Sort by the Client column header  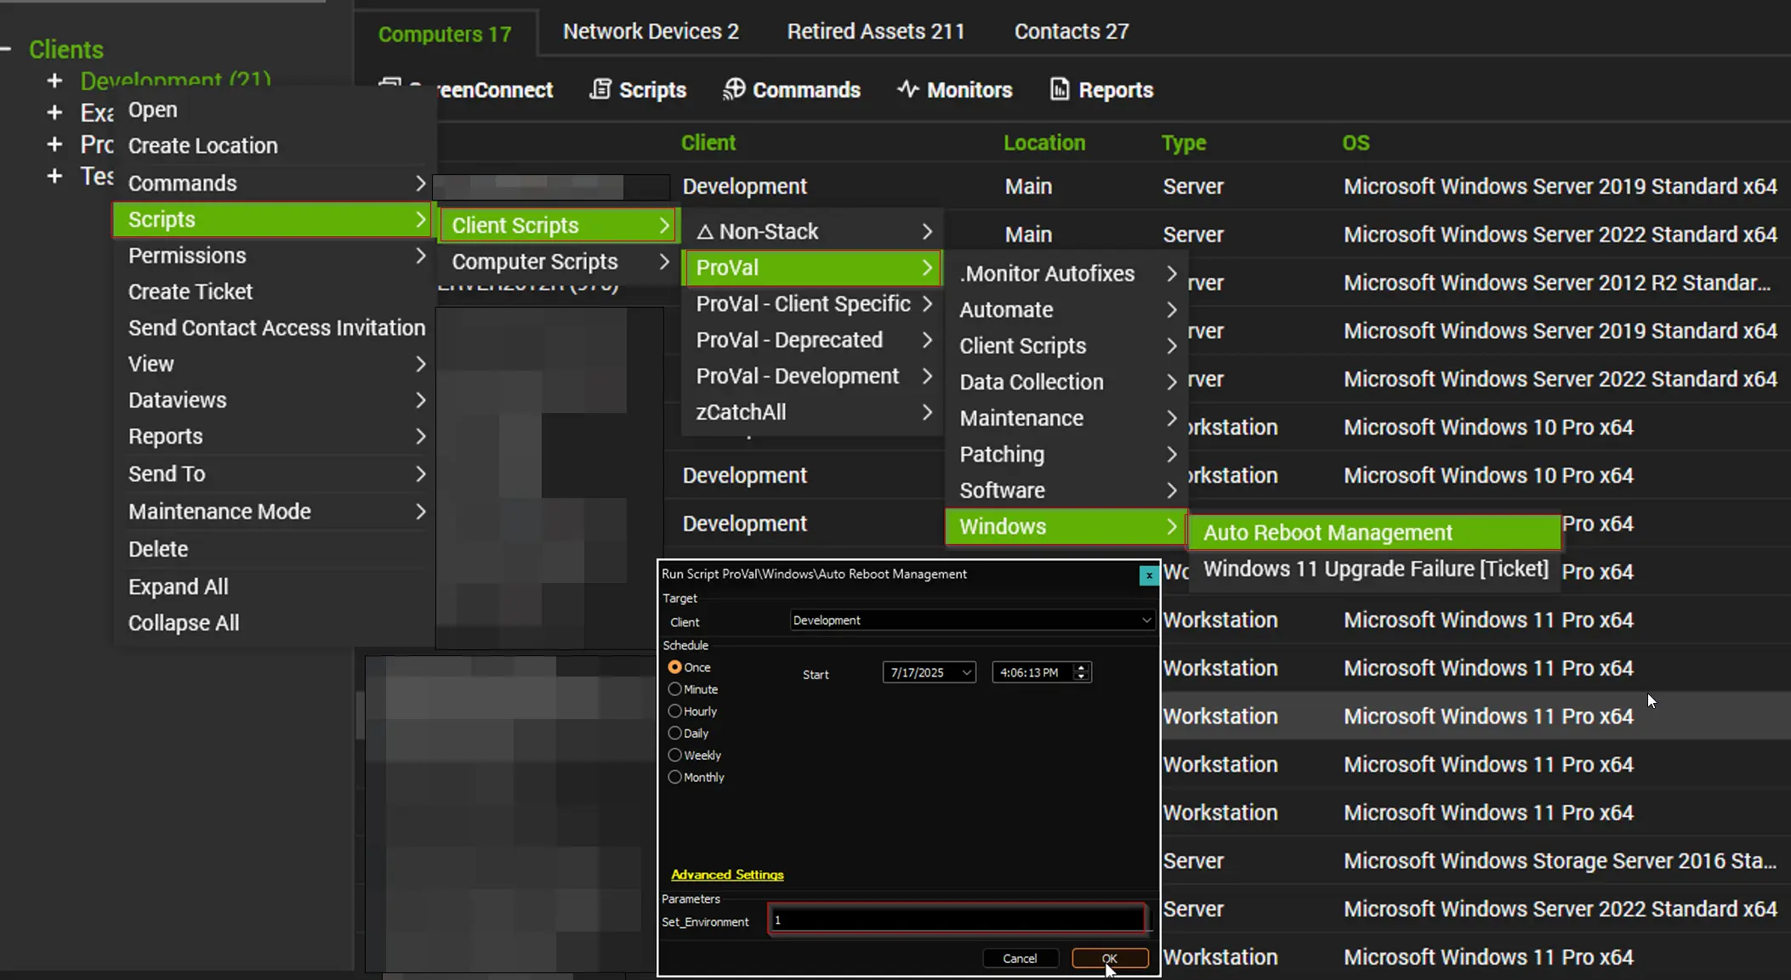(x=708, y=143)
